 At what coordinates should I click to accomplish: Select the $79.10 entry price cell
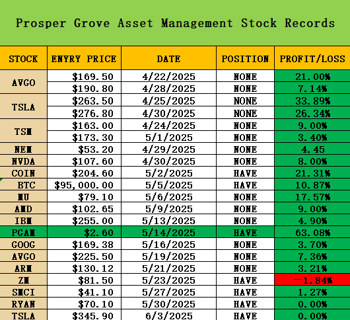(x=84, y=196)
